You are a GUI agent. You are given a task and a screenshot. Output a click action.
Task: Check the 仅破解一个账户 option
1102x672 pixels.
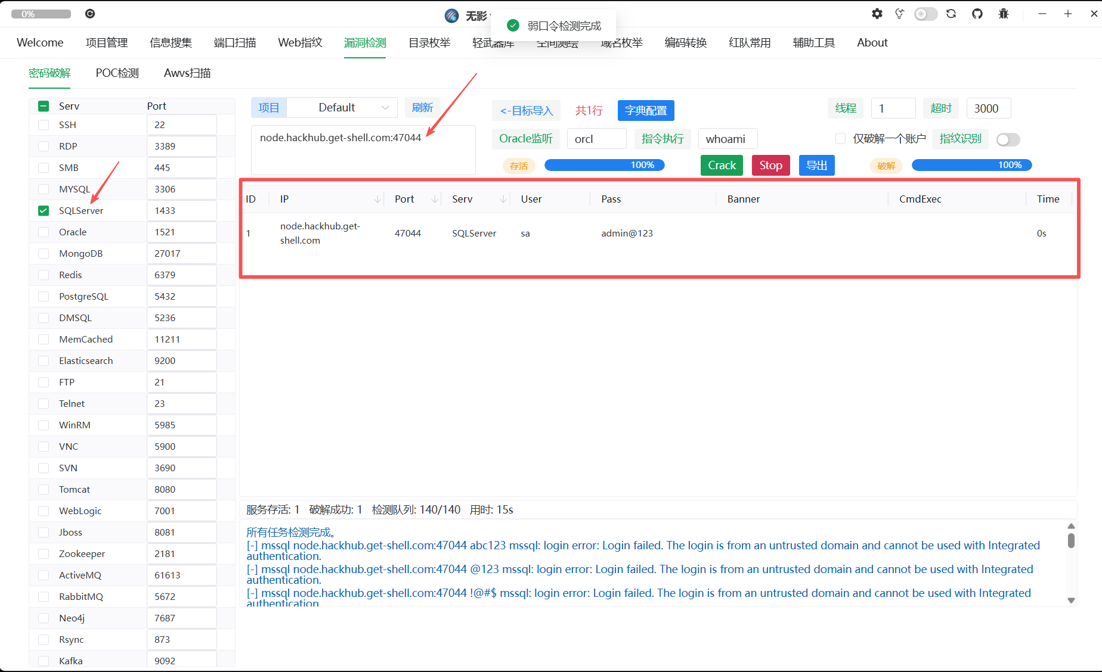[x=840, y=138]
